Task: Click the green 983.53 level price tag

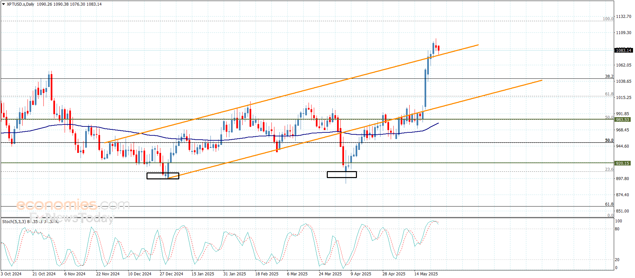Action: click(622, 120)
